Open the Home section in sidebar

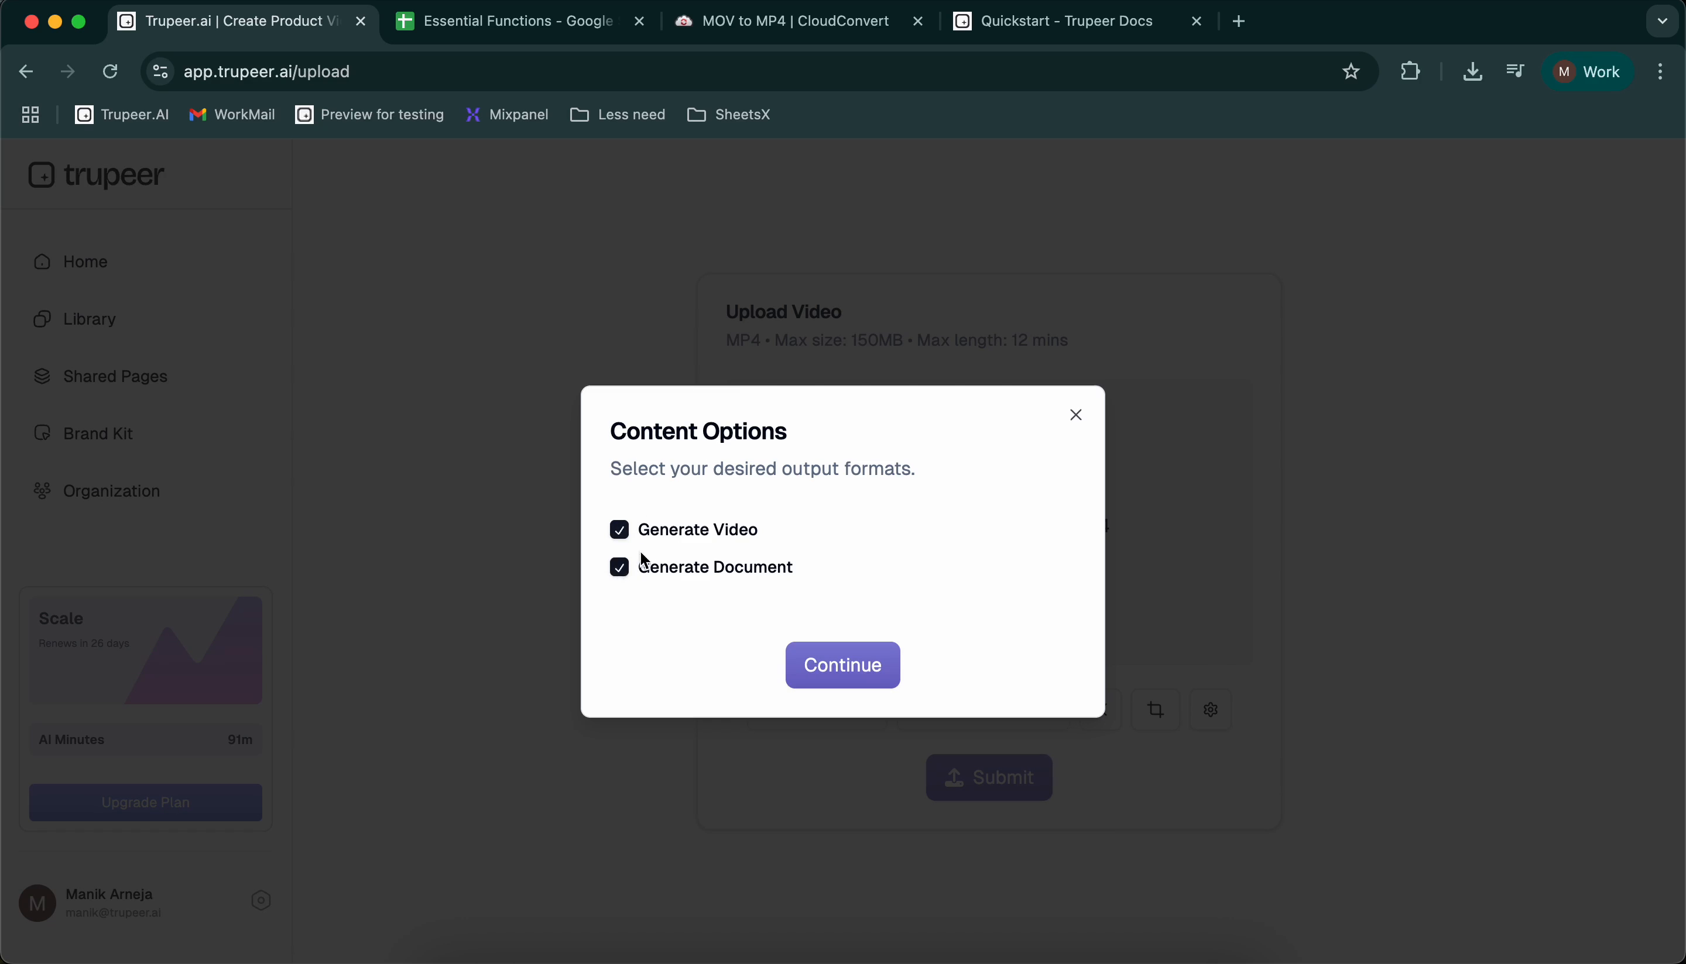click(x=85, y=261)
